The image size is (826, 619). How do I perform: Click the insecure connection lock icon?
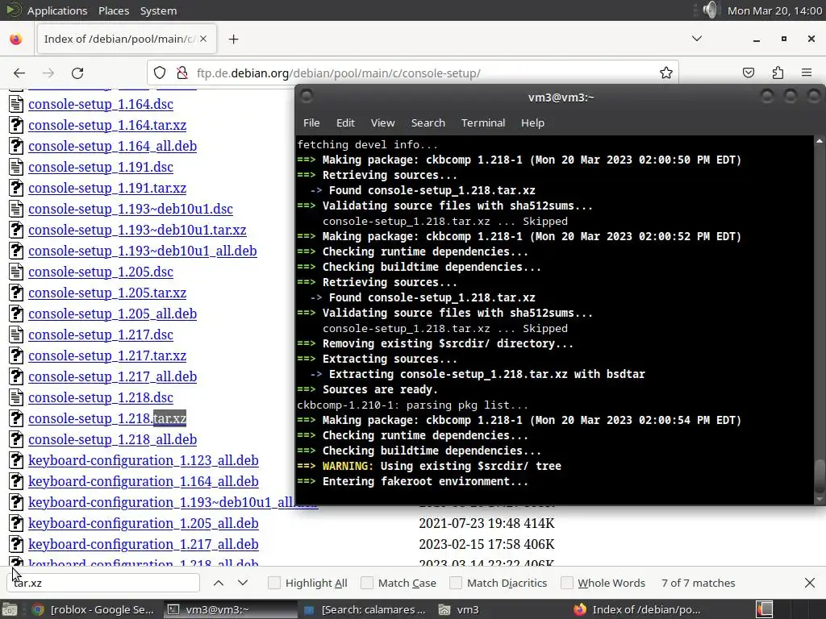point(181,73)
